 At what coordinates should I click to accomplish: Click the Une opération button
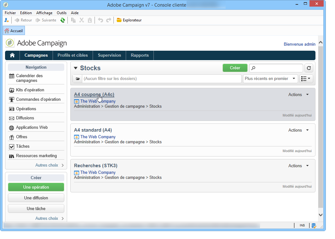(36, 187)
